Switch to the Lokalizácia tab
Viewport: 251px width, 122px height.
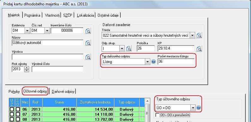[85, 15]
